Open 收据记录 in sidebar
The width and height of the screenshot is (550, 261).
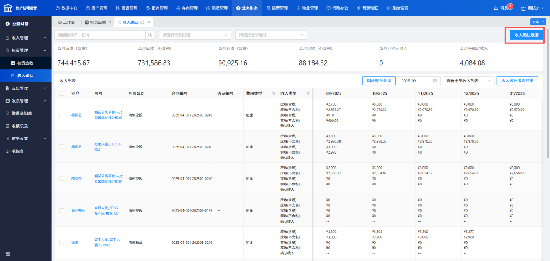tap(26, 126)
